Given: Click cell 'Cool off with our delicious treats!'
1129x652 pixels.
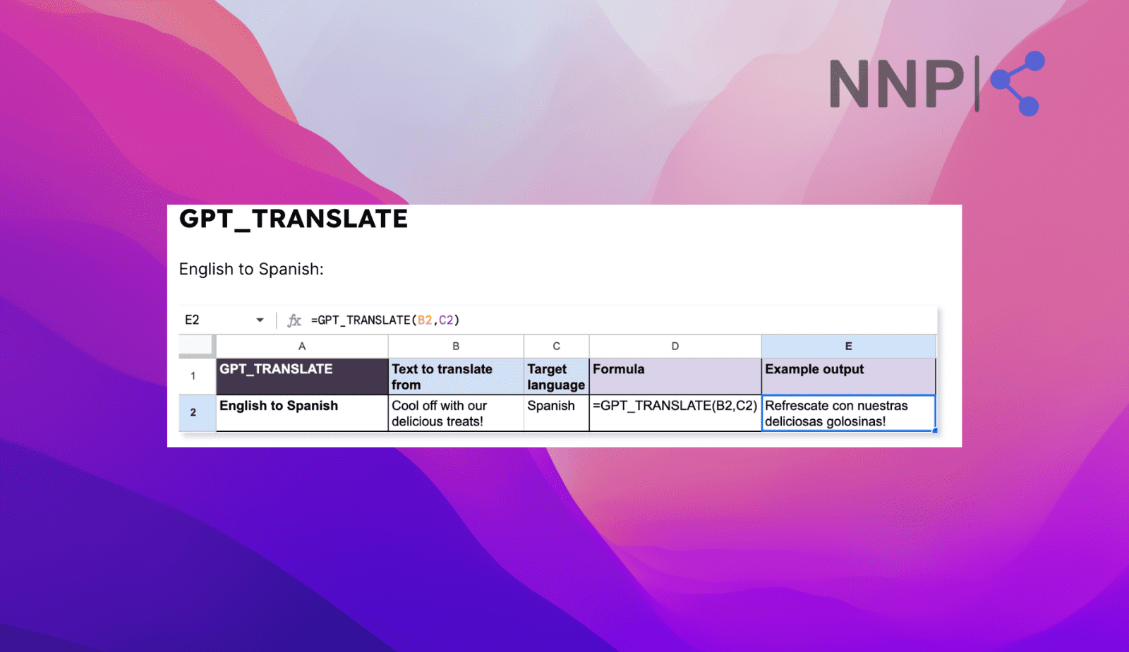Looking at the screenshot, I should pyautogui.click(x=456, y=413).
